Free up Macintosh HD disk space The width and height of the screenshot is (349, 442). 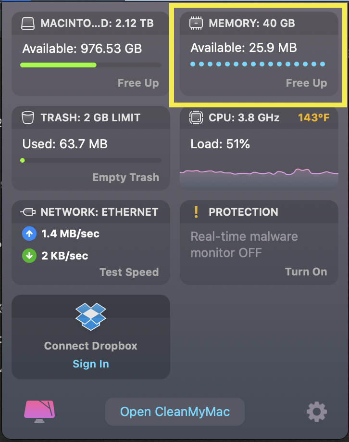tap(138, 83)
